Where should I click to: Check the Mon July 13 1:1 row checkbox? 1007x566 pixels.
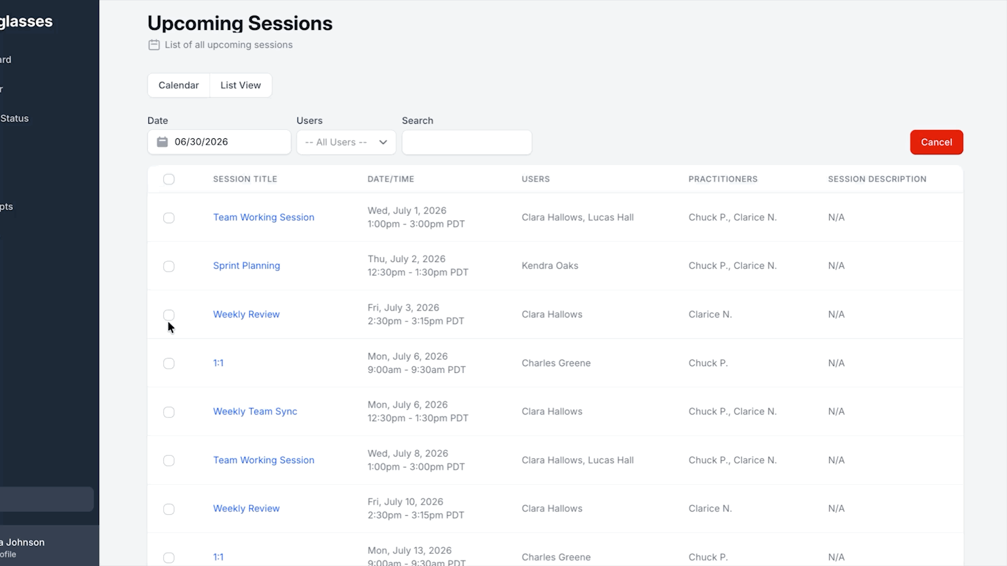pos(168,558)
